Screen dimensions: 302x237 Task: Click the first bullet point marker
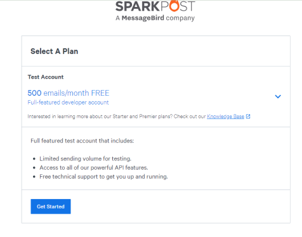(x=34, y=159)
